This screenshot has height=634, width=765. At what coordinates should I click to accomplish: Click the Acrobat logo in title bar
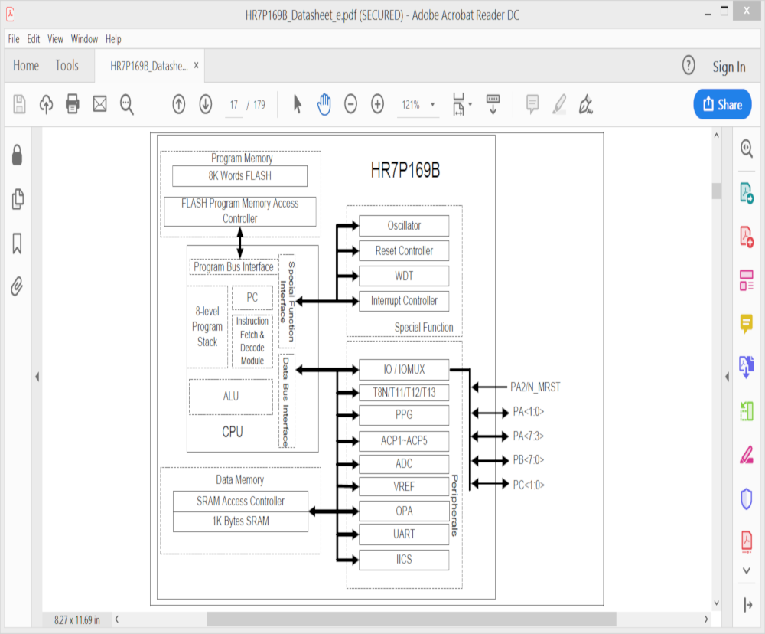[10, 13]
